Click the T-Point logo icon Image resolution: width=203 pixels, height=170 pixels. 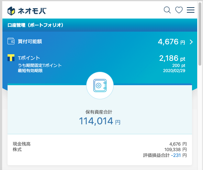click(x=11, y=58)
